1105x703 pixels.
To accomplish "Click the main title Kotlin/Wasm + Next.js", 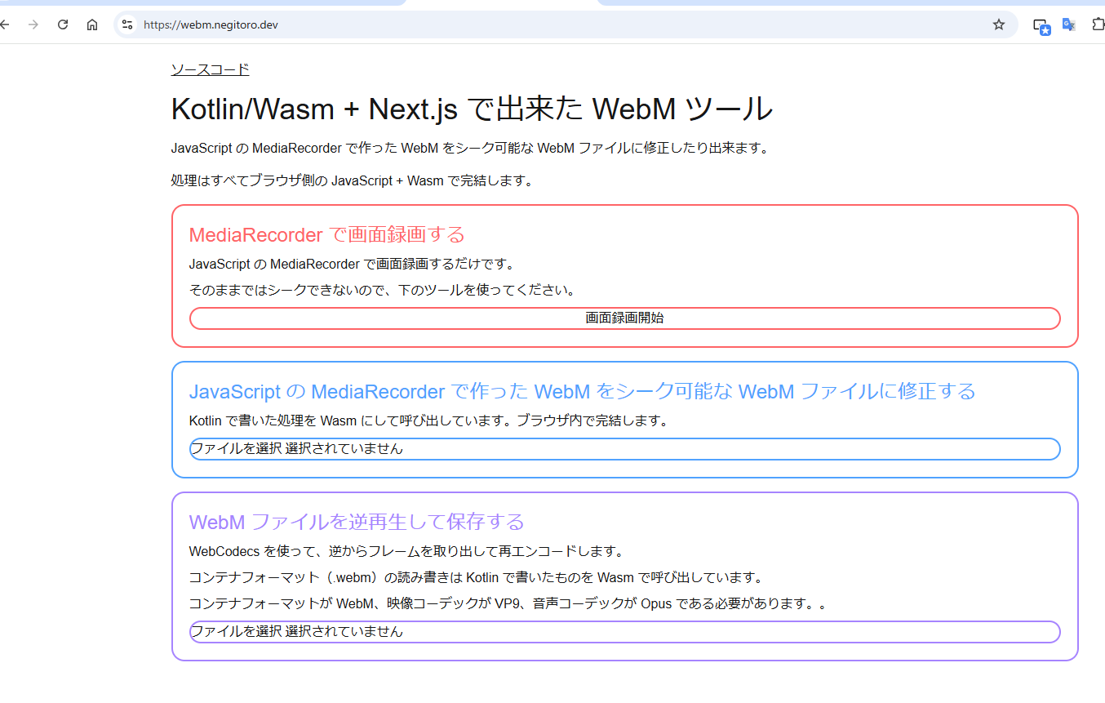I will click(x=471, y=109).
